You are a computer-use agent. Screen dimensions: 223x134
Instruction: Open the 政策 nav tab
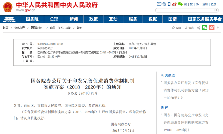[94, 19]
